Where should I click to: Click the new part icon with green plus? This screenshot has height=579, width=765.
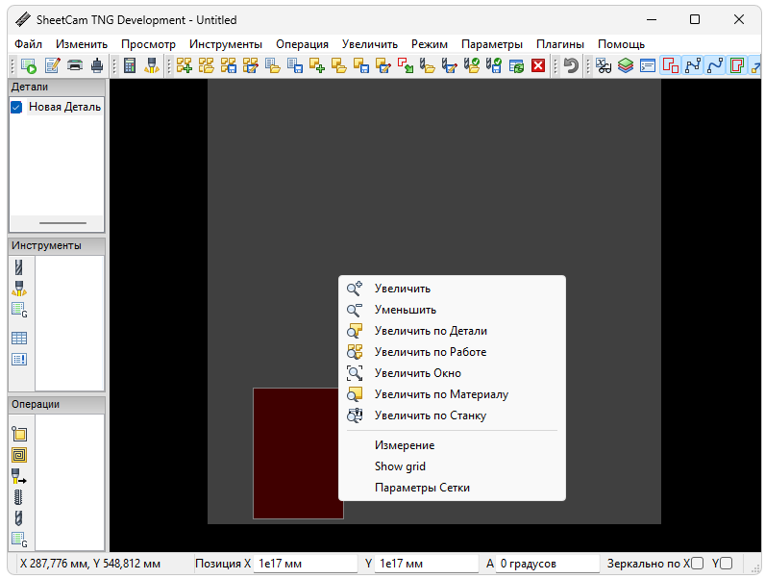pyautogui.click(x=317, y=65)
